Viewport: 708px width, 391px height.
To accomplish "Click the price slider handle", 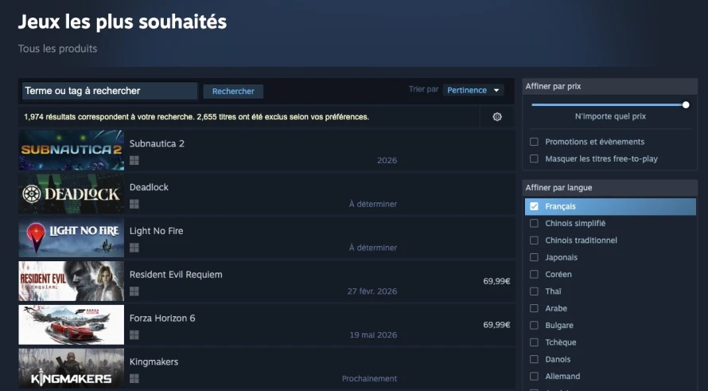I will pyautogui.click(x=686, y=105).
